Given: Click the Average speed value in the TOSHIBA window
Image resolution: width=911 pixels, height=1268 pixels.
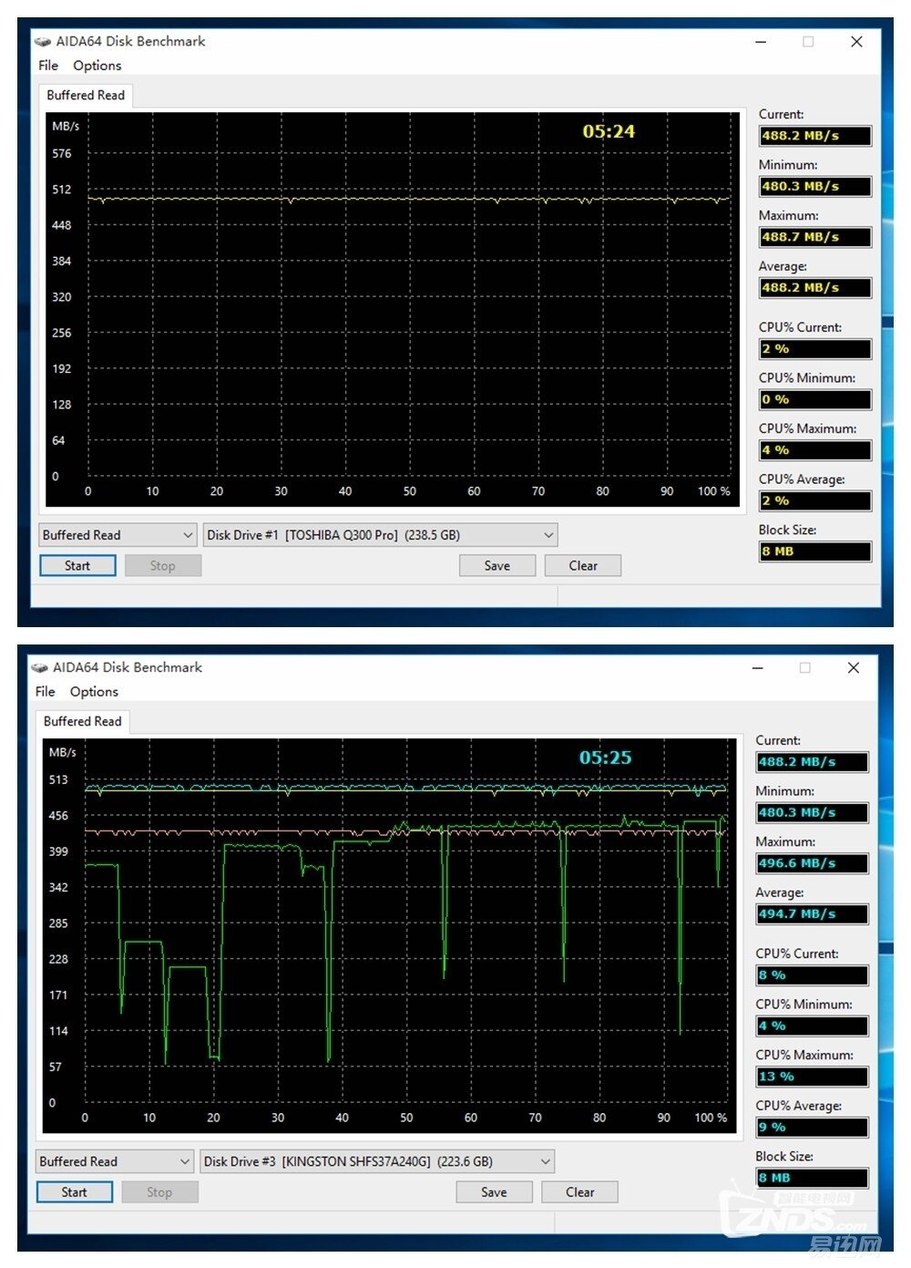Looking at the screenshot, I should pos(815,288).
